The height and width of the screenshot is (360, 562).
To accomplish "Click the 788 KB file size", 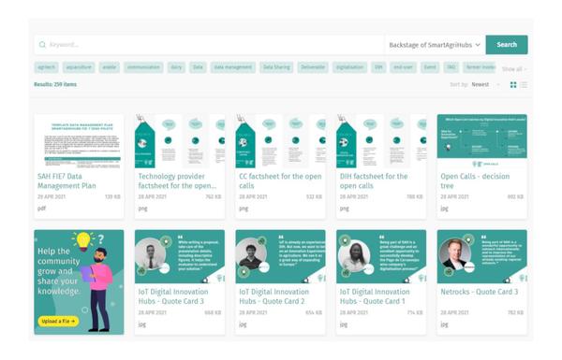I will coord(415,196).
